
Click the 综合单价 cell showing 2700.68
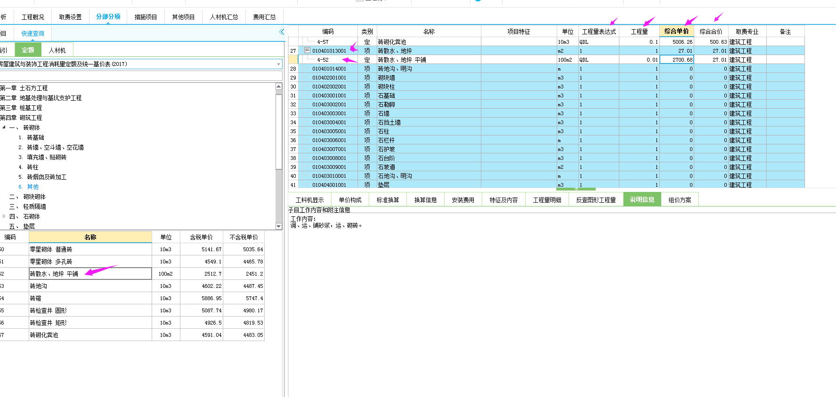pyautogui.click(x=677, y=60)
